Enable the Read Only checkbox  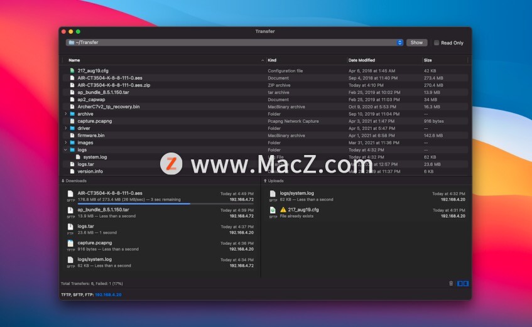(437, 43)
